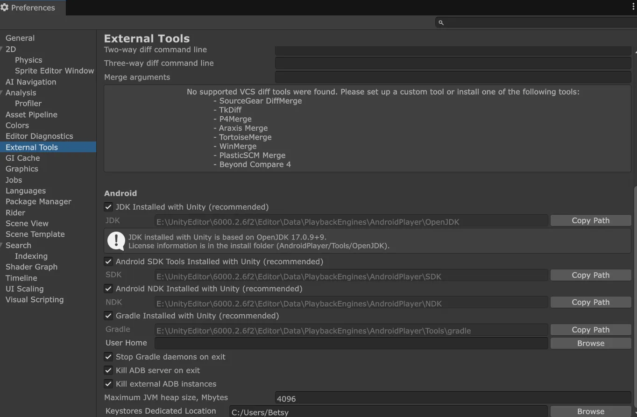The height and width of the screenshot is (417, 637).
Task: Open the three-dot window options menu
Action: coord(633,7)
